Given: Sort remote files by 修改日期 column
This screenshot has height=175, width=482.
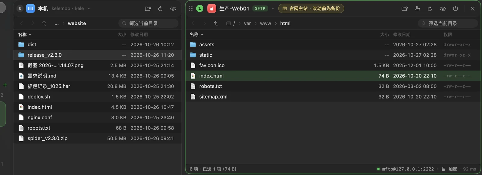Looking at the screenshot, I should click(402, 34).
